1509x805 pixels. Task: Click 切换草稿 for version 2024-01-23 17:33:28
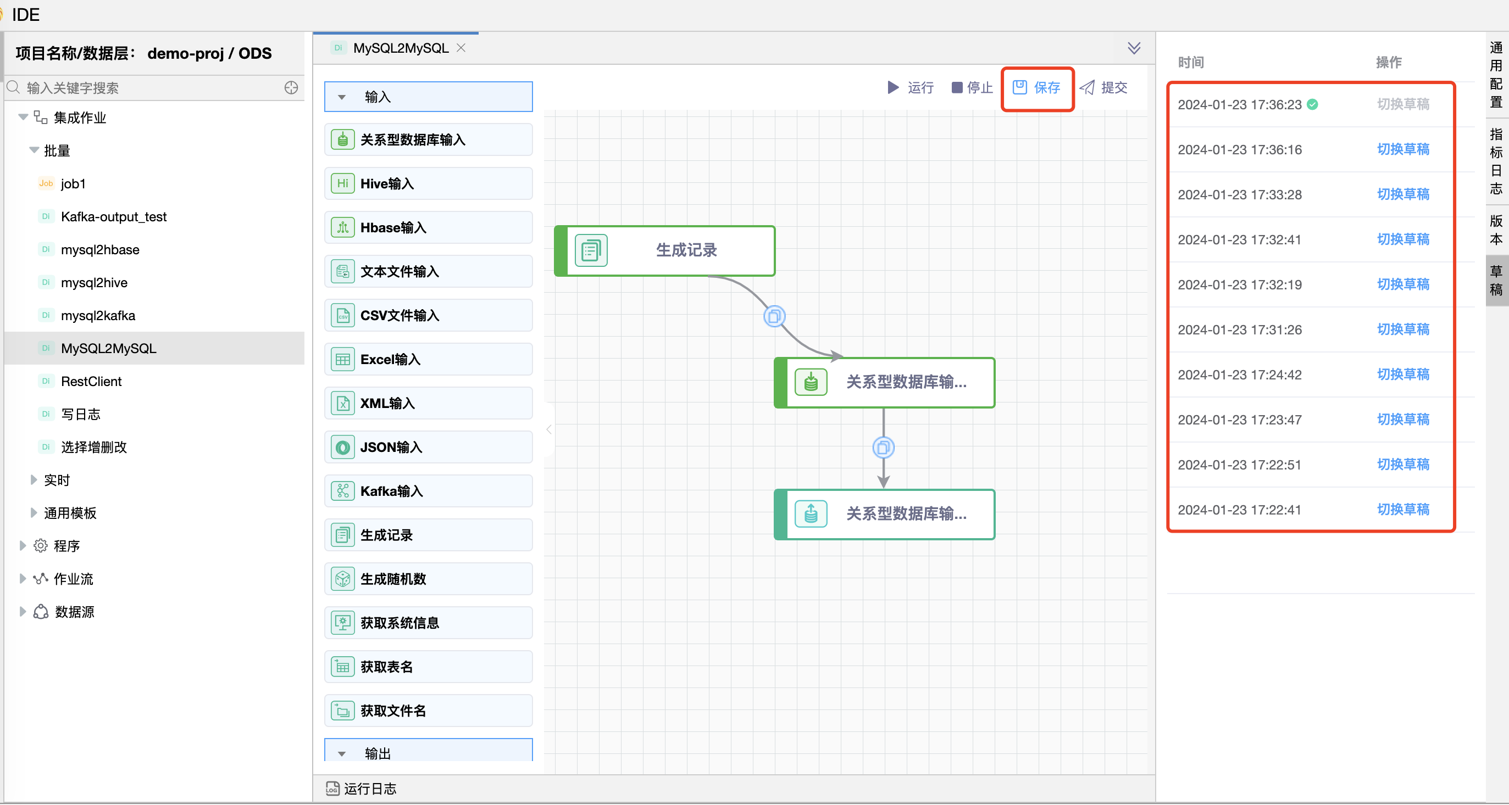pos(1403,194)
